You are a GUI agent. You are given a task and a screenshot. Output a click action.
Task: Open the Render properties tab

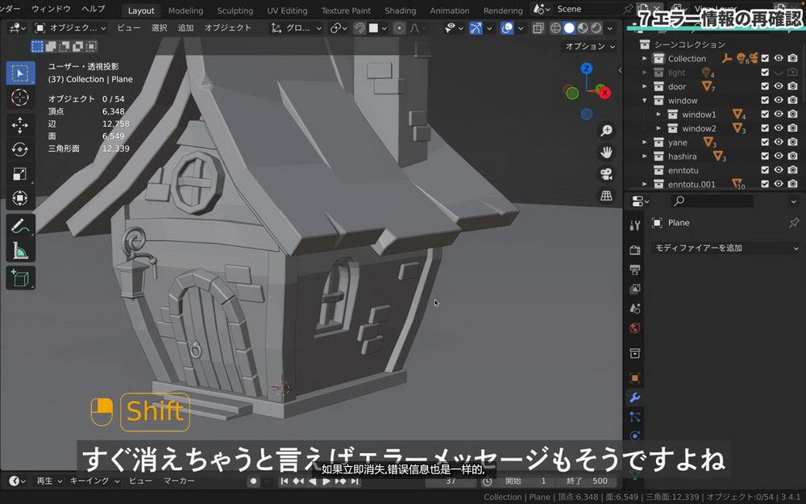point(635,250)
